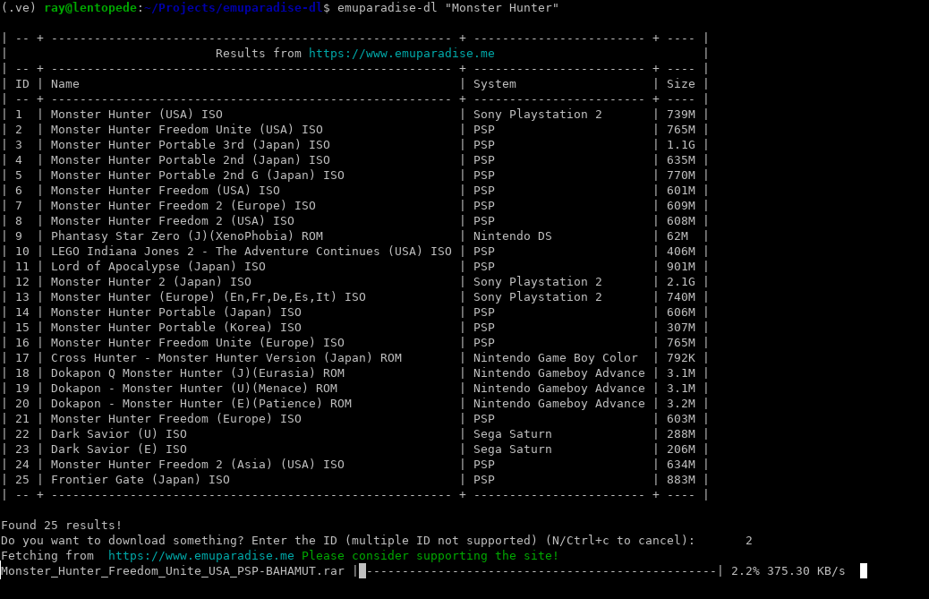929x599 pixels.
Task: Select 'Monster Hunter Portable (Korea) ISO'
Action: pos(176,328)
